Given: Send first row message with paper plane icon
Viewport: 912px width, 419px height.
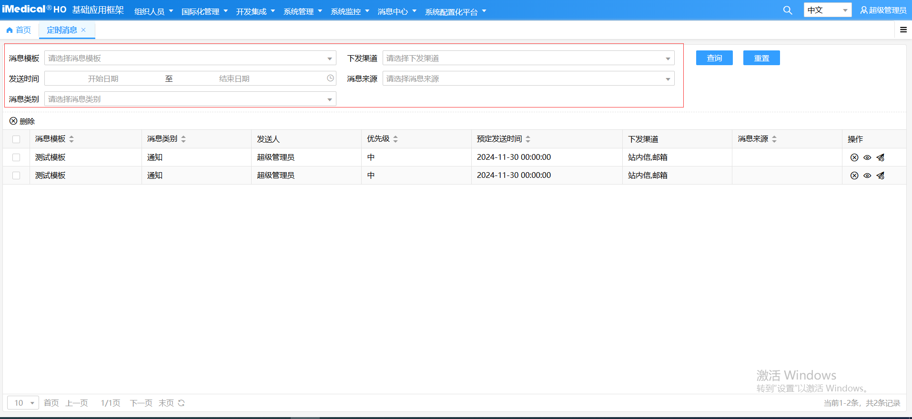Looking at the screenshot, I should [x=880, y=157].
